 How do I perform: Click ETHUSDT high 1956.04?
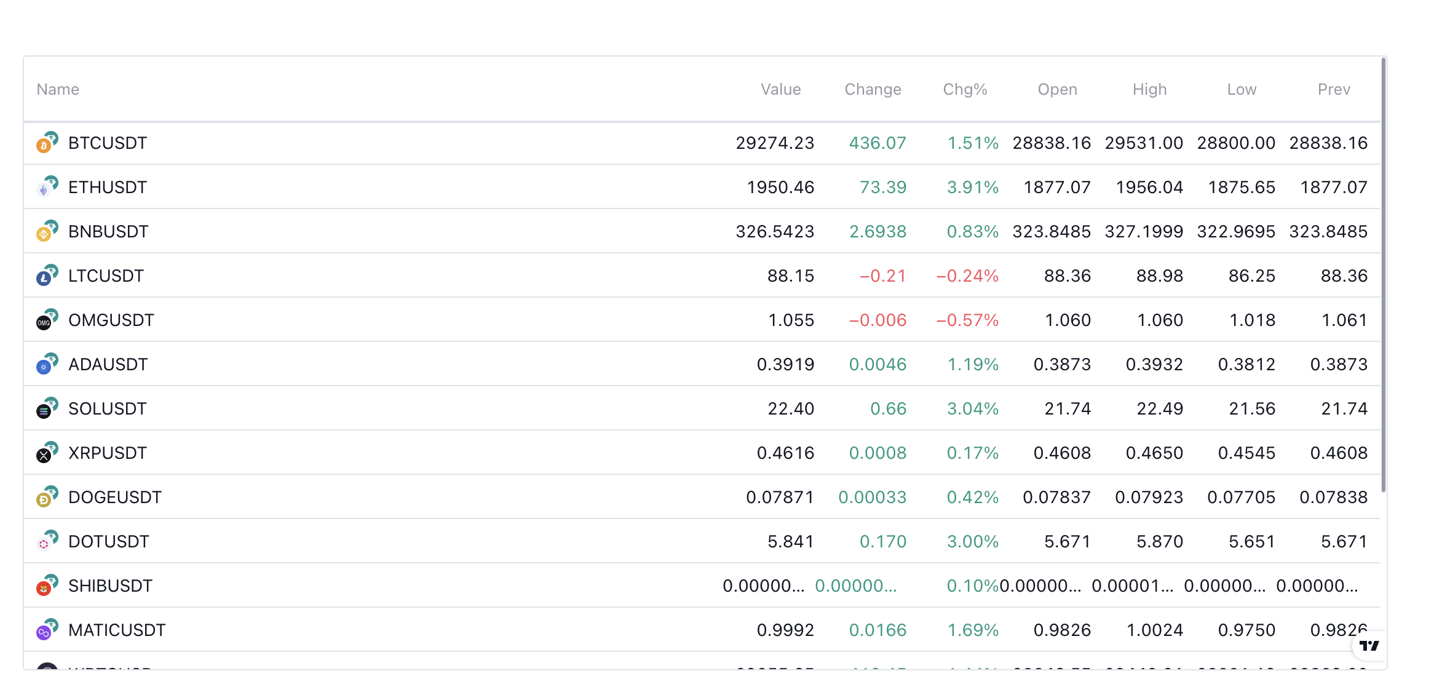pos(1149,187)
